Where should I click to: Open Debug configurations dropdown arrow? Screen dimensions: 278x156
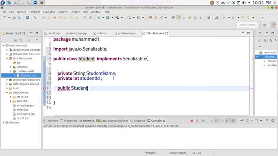coord(103,17)
